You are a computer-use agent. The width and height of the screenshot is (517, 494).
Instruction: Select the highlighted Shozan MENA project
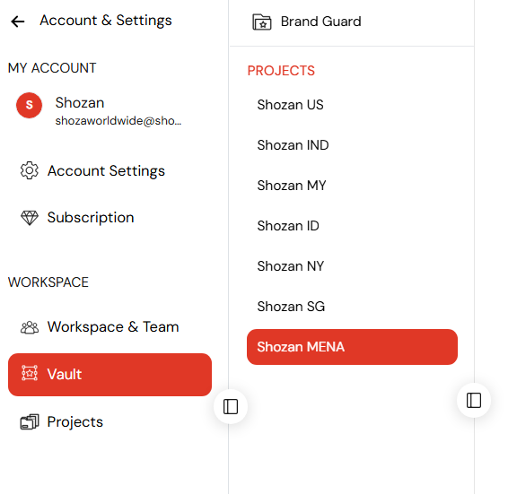coord(352,347)
